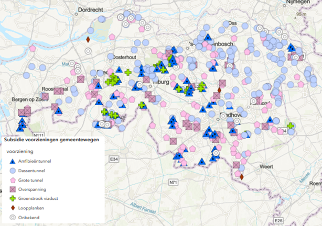This screenshot has height=226, width=322.
Task: Click the brown diamond marker south of Dordrecht
Action: click(88, 39)
